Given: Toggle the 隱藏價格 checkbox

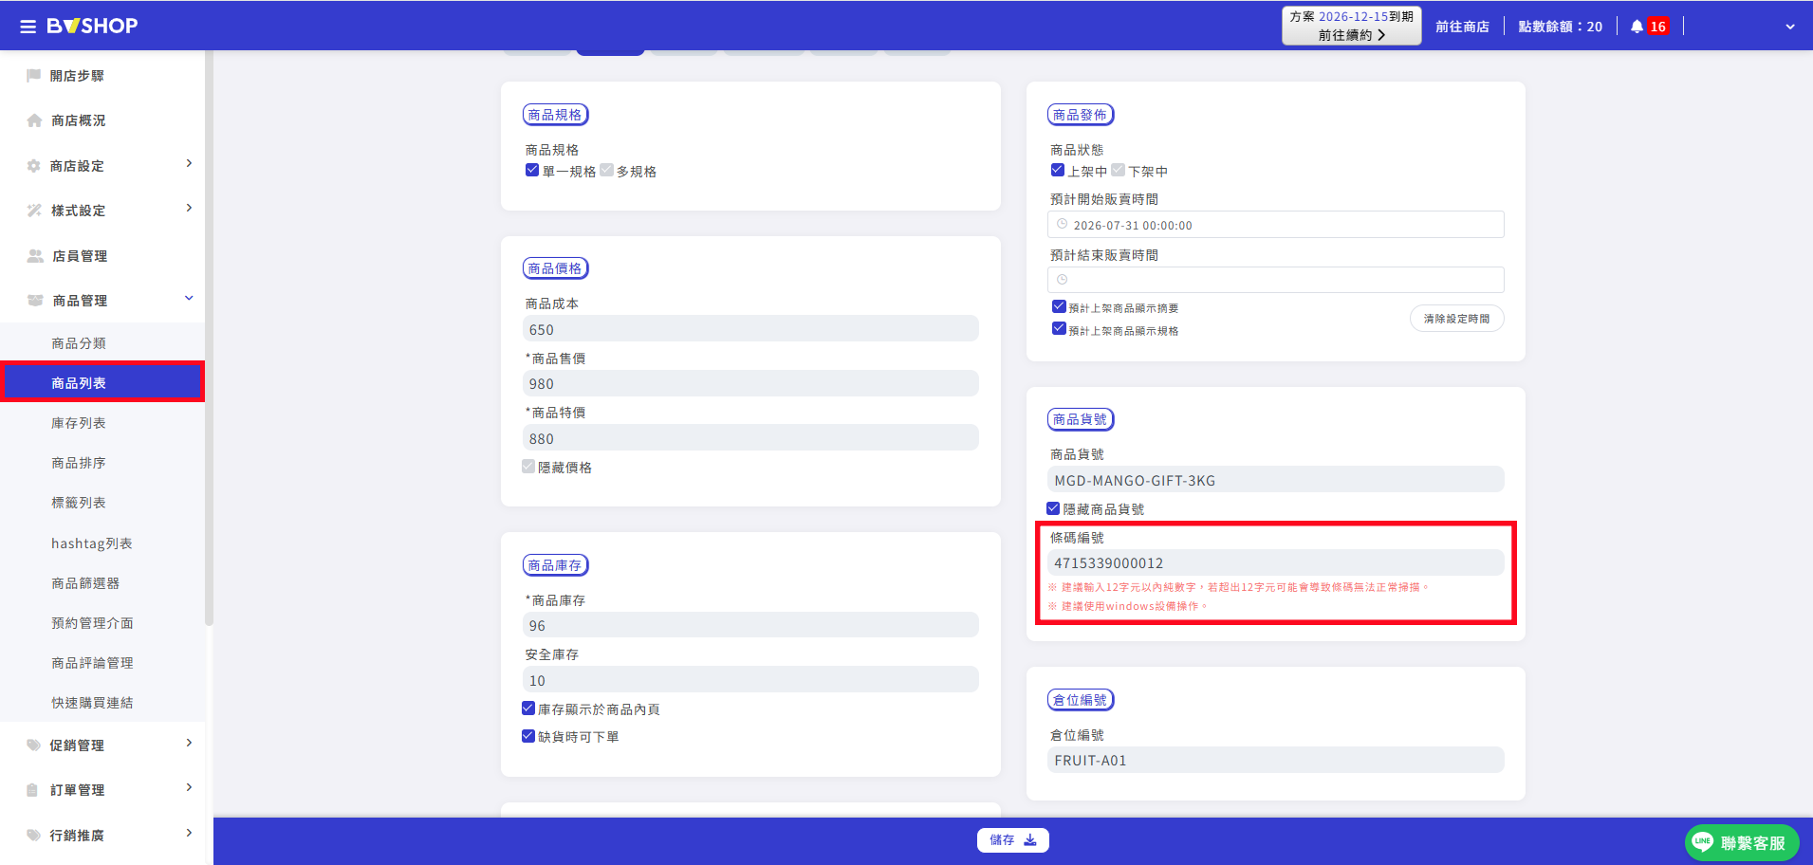Looking at the screenshot, I should (x=528, y=467).
